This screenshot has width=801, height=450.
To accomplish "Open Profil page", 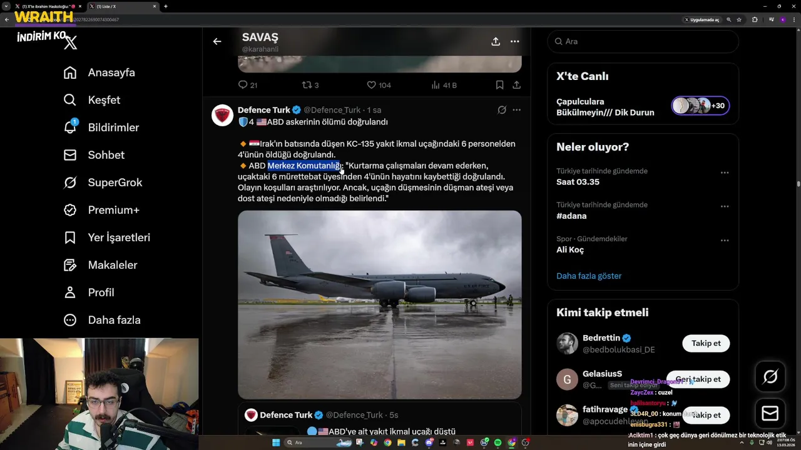I will (x=88, y=292).
